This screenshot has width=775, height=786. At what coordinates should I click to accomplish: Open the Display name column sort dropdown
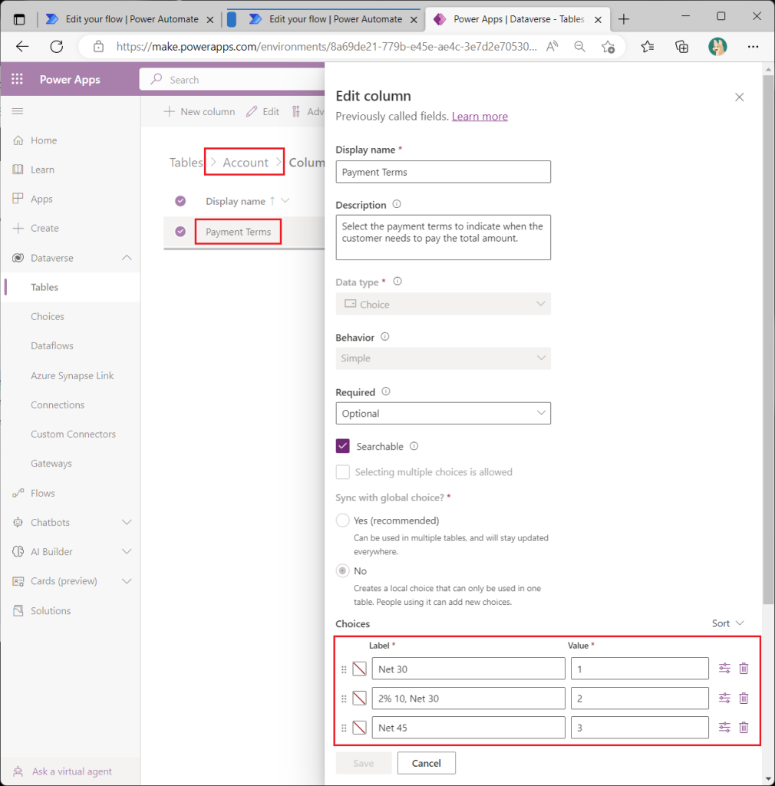pos(285,200)
